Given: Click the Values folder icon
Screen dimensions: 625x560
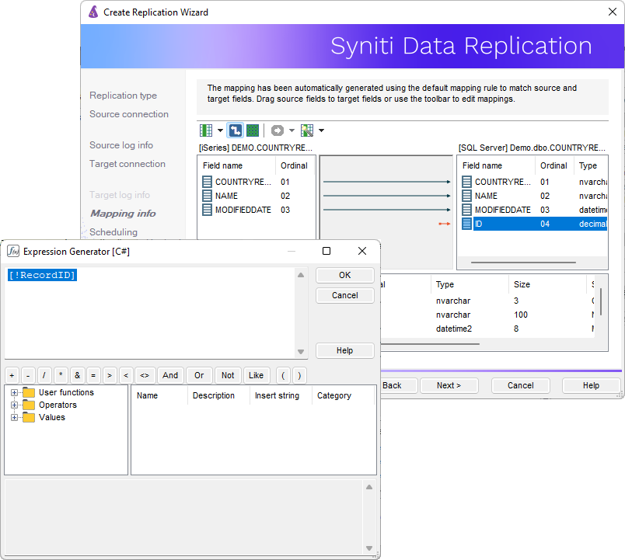Looking at the screenshot, I should pos(29,417).
